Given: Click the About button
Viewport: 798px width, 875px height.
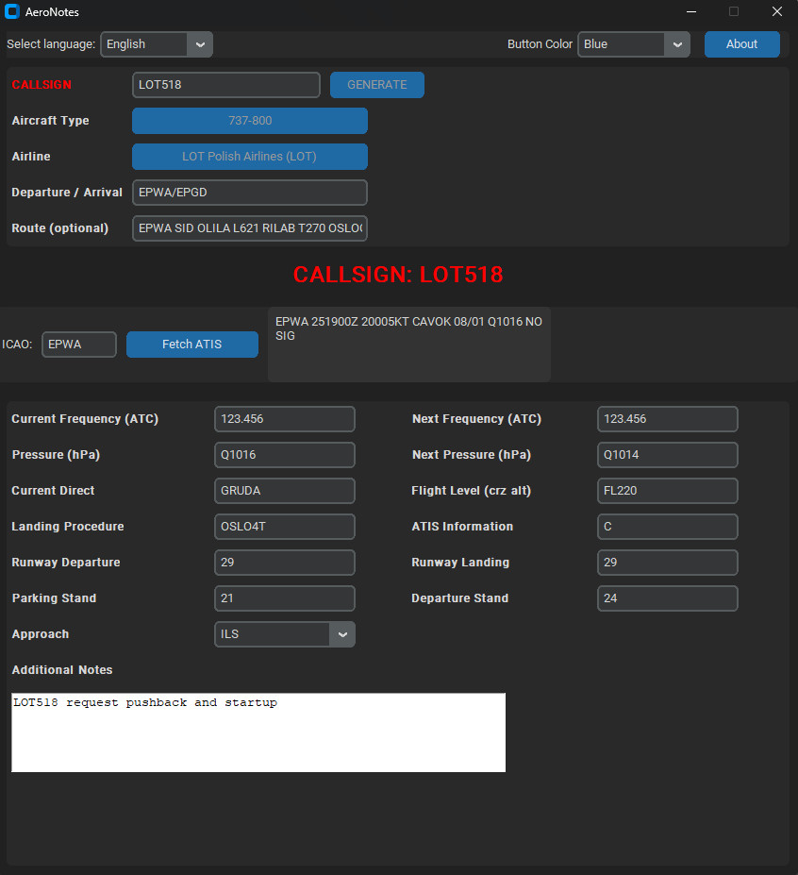Looking at the screenshot, I should coord(741,43).
